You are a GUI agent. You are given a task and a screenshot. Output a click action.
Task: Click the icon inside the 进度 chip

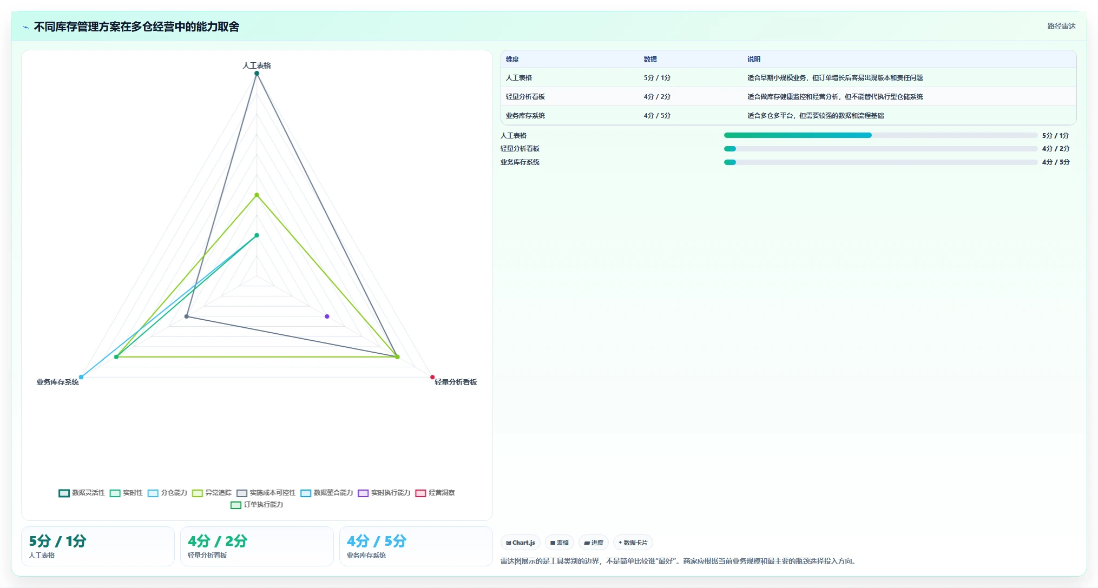click(x=587, y=543)
